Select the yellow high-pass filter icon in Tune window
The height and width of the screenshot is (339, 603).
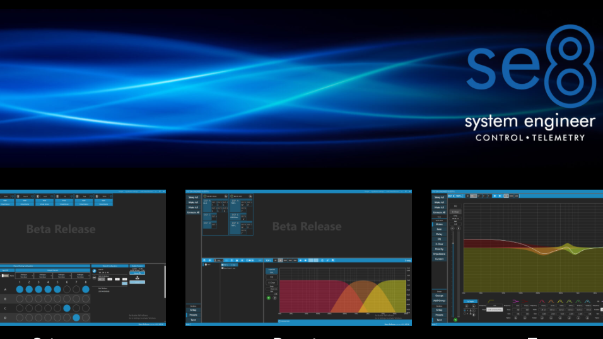pyautogui.click(x=491, y=301)
